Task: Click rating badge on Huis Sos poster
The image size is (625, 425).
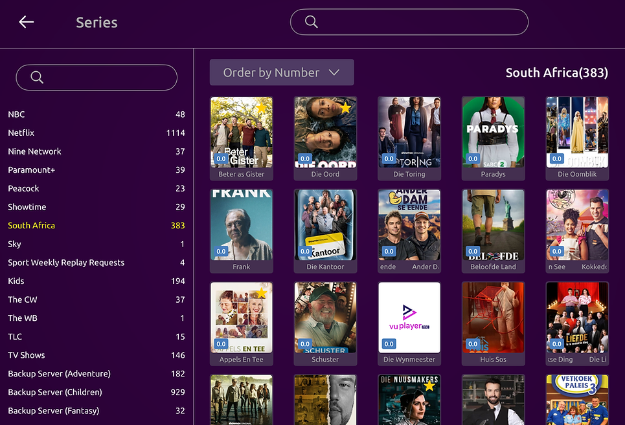Action: pyautogui.click(x=473, y=344)
